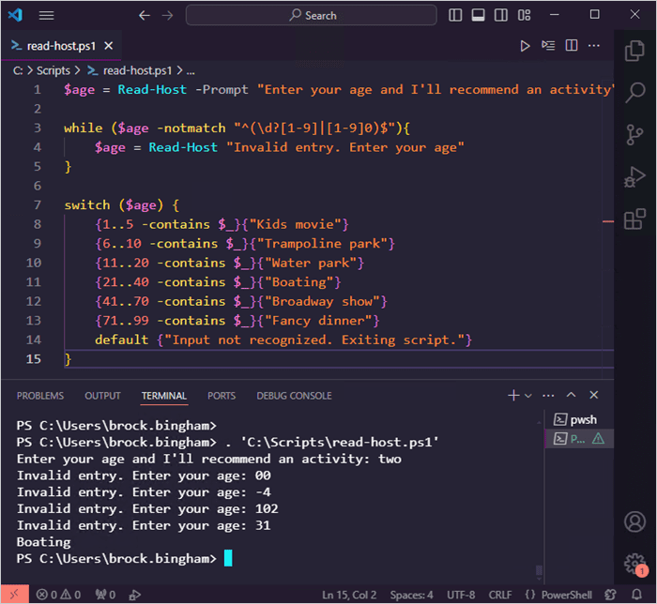The image size is (657, 604).
Task: Open the Customize Layout icon
Action: pyautogui.click(x=524, y=15)
